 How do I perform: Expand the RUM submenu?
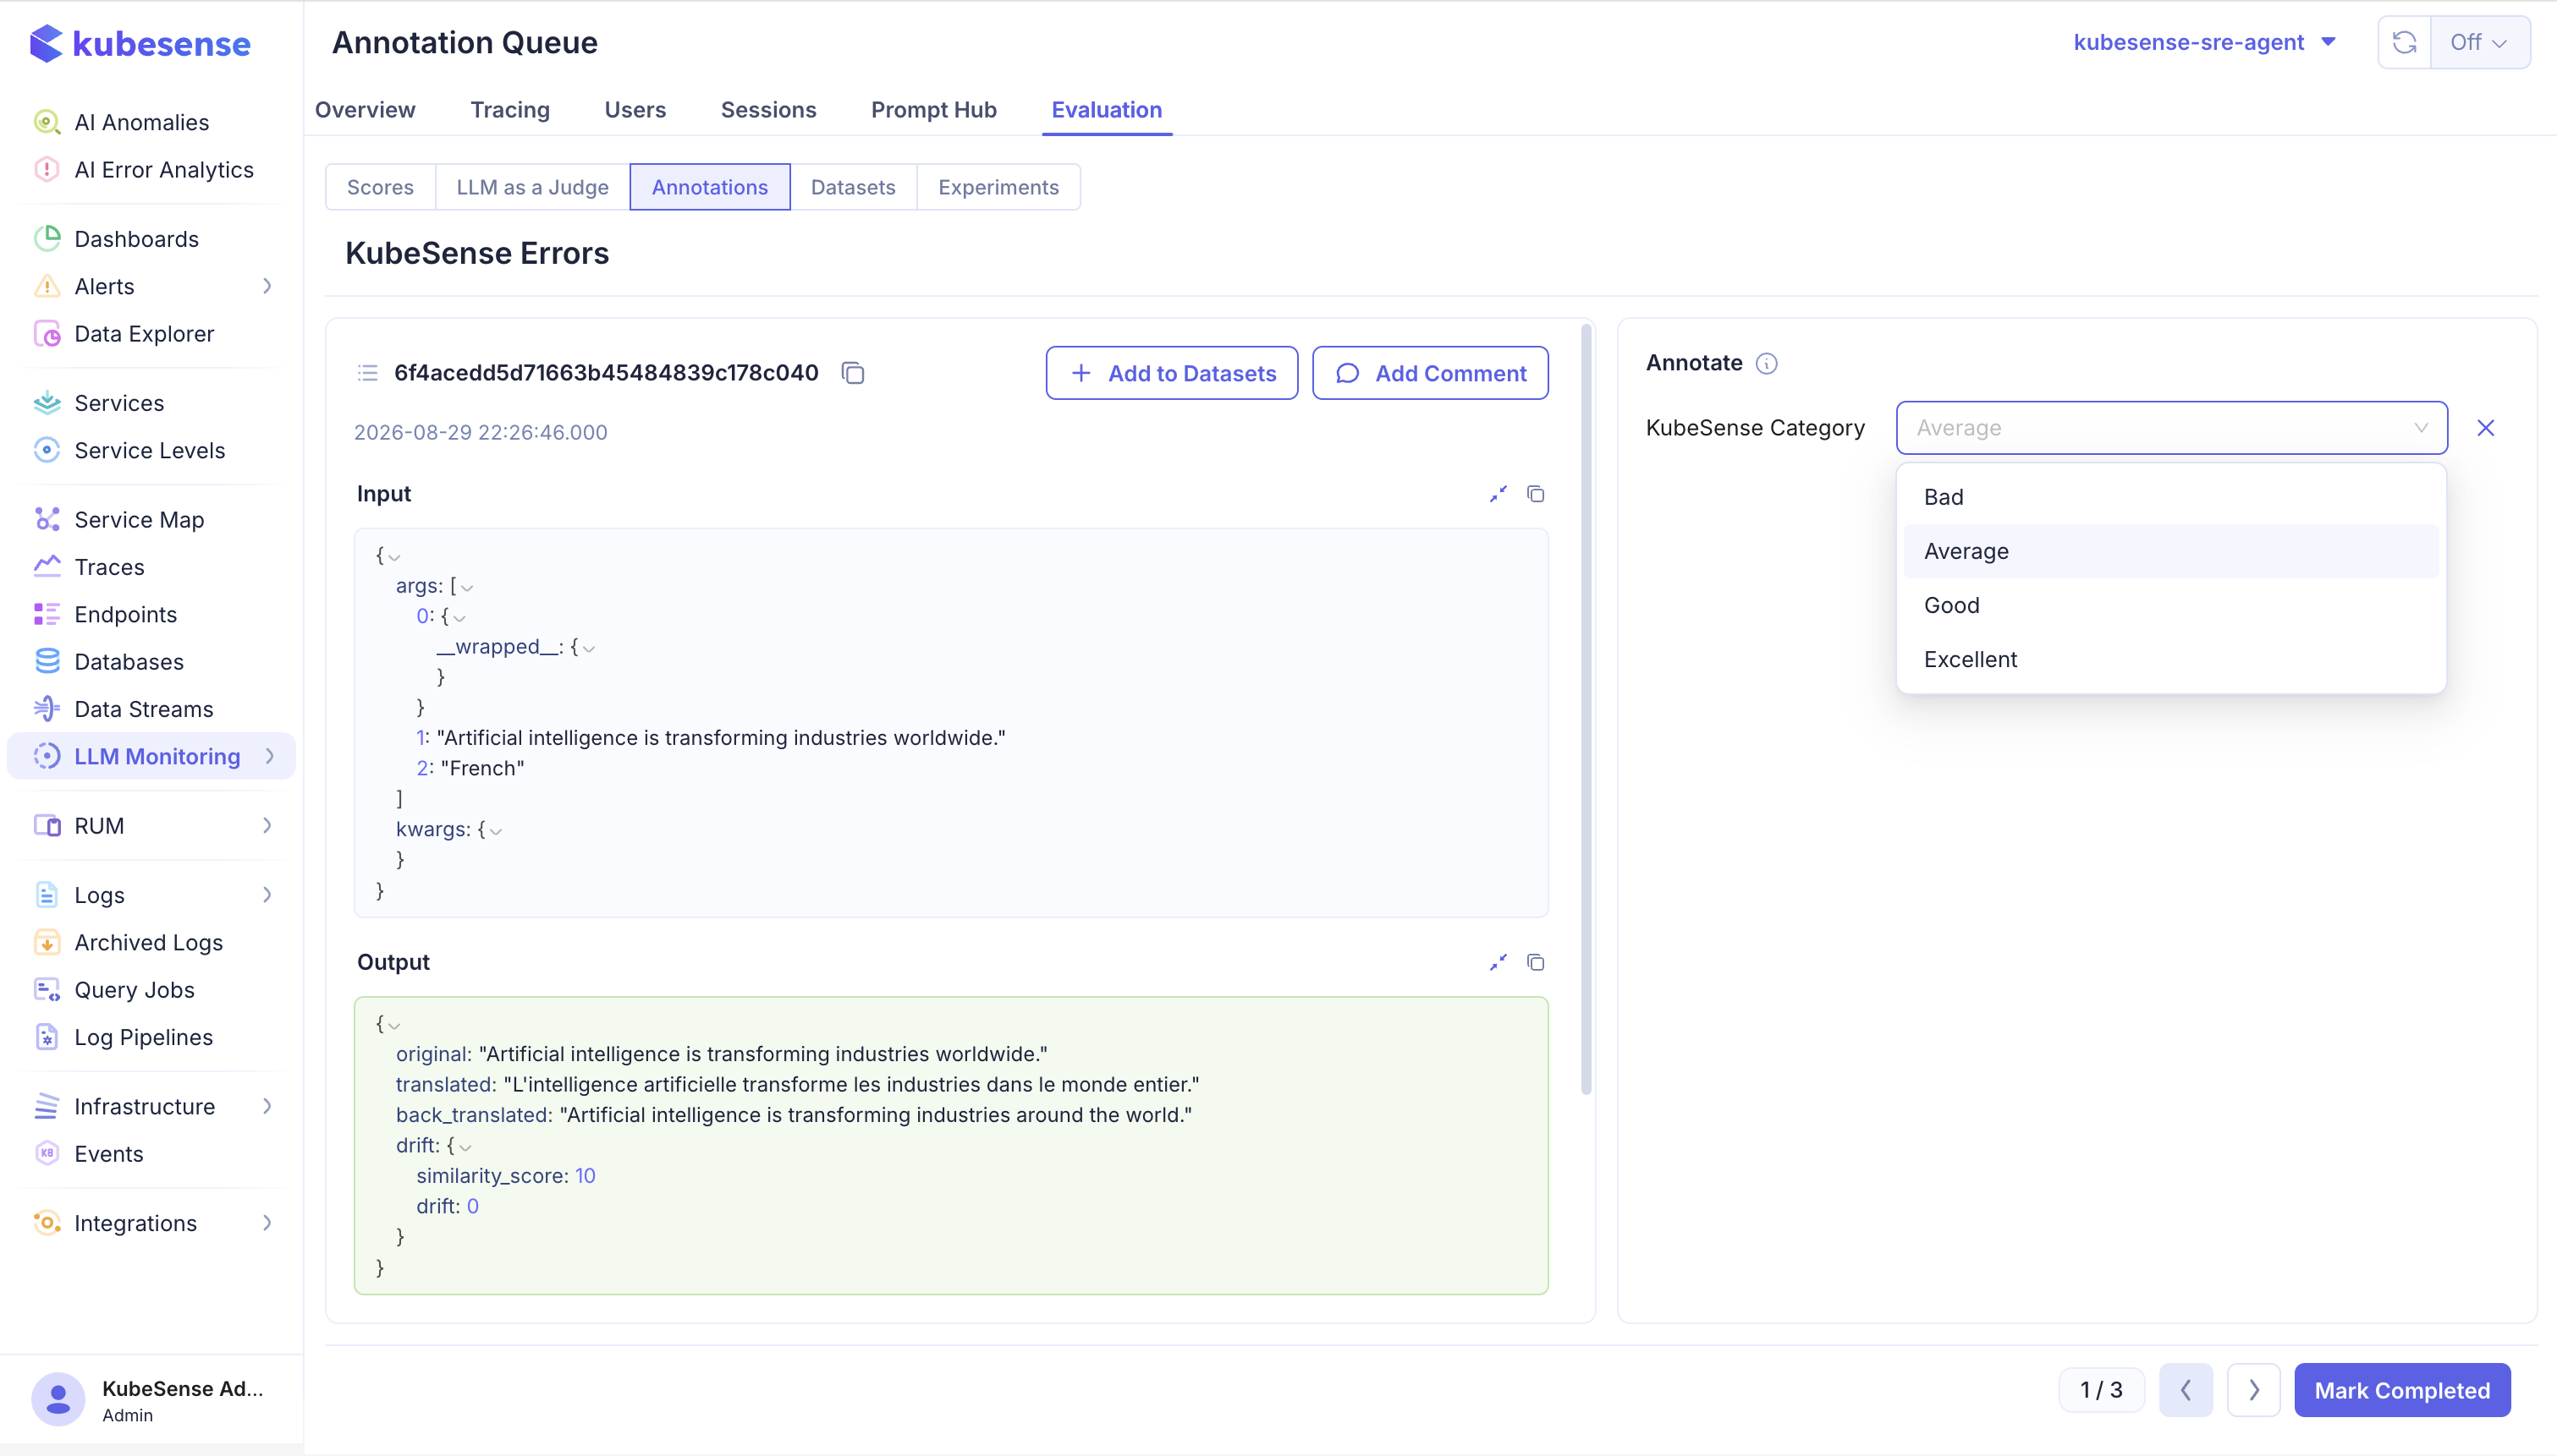(267, 825)
